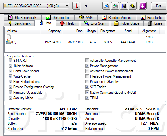
Task: Click the 152524 MB capacity cell
Action: point(52,42)
